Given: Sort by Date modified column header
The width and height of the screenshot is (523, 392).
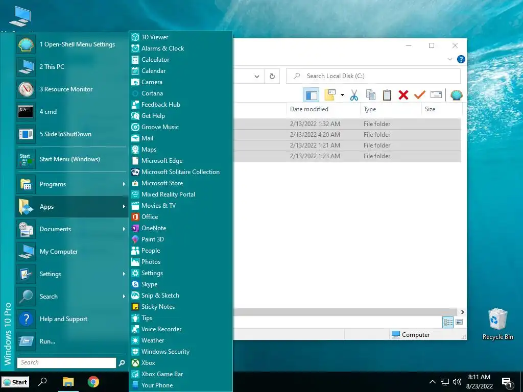Looking at the screenshot, I should (323, 109).
